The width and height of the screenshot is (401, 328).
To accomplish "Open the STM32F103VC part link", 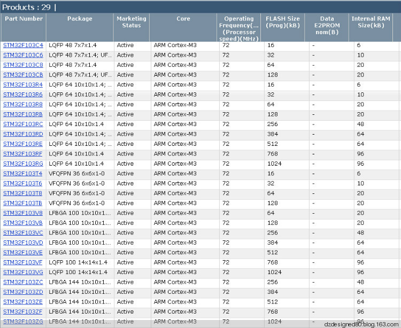I will pyautogui.click(x=23, y=233).
